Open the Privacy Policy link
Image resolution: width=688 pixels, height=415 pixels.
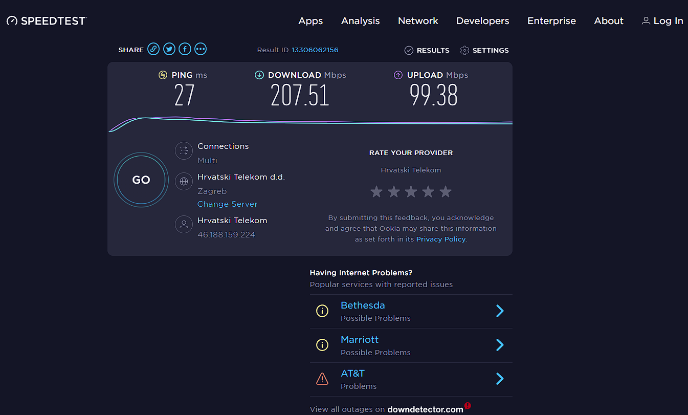tap(441, 239)
